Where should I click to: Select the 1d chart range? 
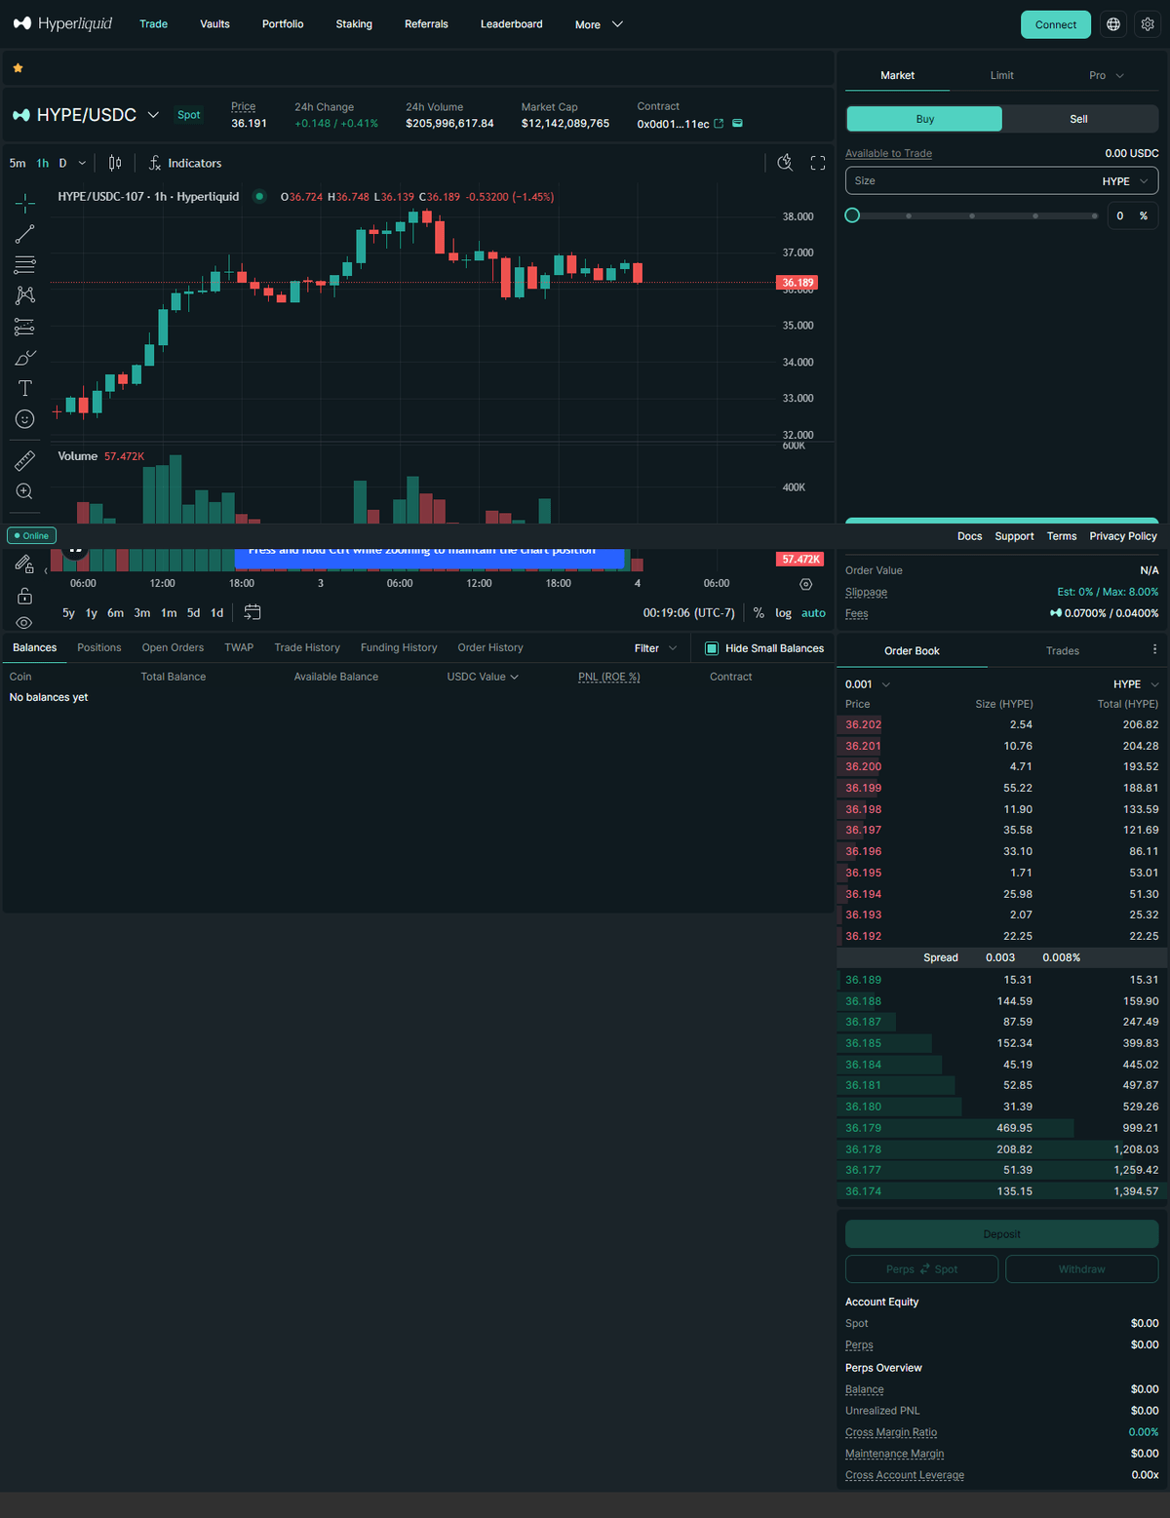coord(217,613)
